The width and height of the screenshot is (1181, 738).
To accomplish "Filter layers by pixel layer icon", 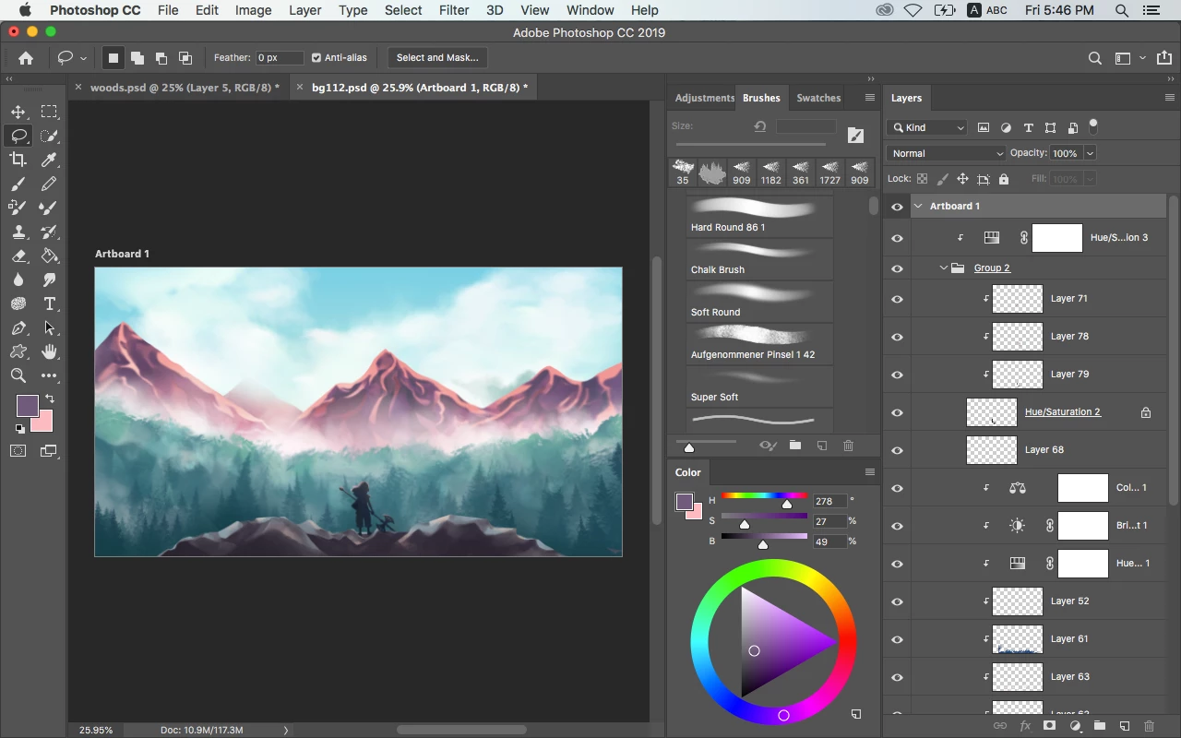I will tap(984, 127).
